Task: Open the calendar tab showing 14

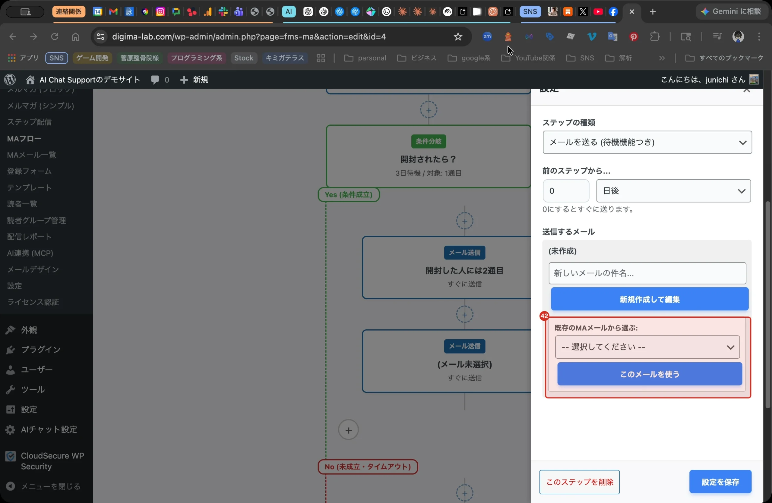Action: 98,12
